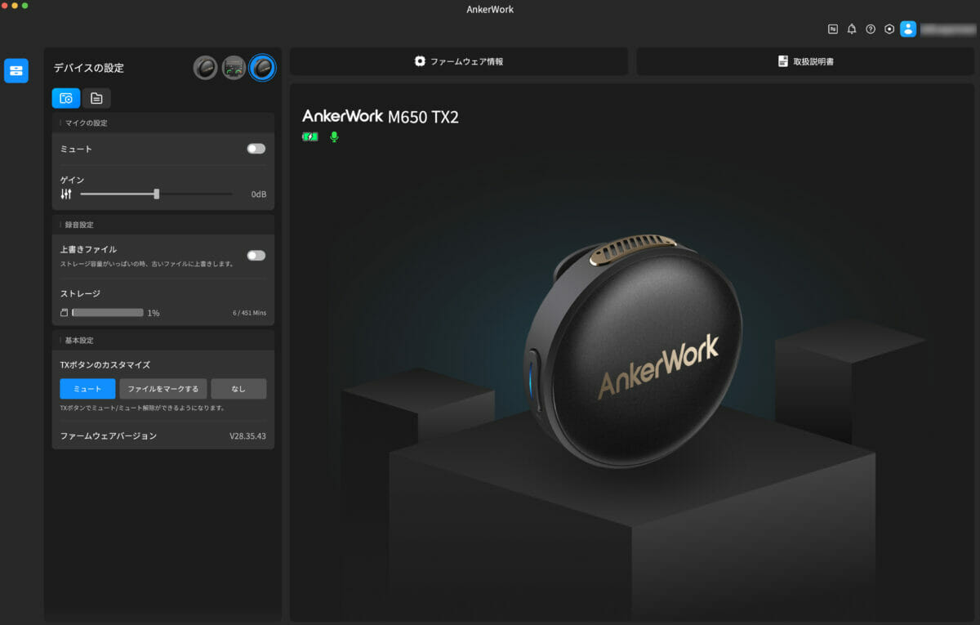Click the firmware gear icon

coord(420,61)
